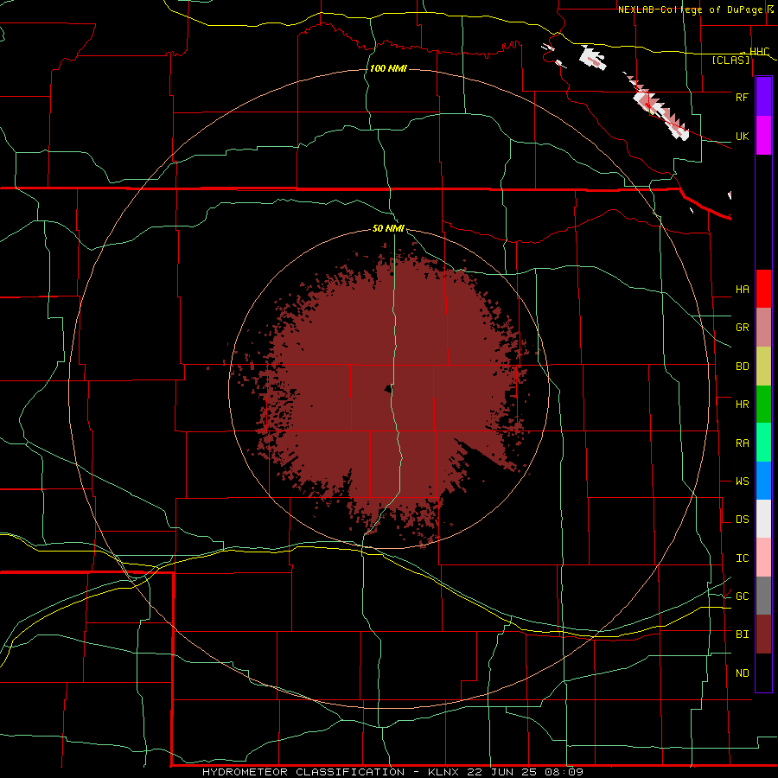778x778 pixels.
Task: Click the radar site center black notch
Action: 388,388
